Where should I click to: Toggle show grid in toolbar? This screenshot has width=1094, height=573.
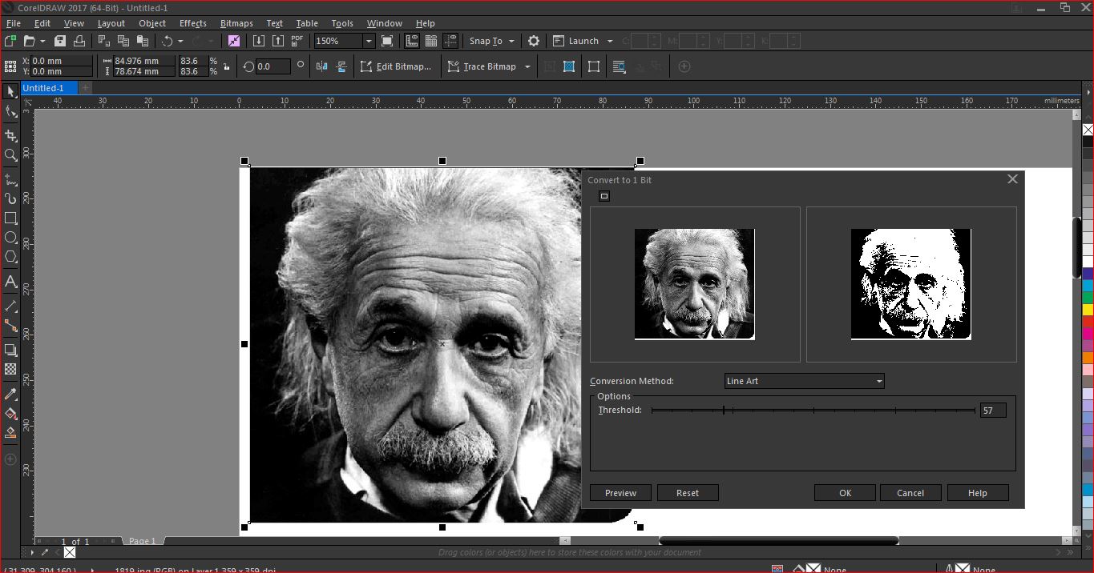(x=431, y=41)
